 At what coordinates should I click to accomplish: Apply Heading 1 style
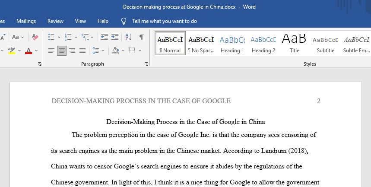point(232,44)
